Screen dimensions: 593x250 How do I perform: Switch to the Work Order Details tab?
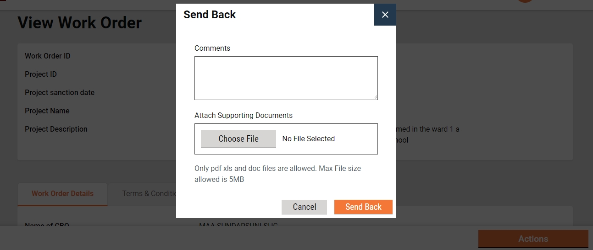(62, 194)
